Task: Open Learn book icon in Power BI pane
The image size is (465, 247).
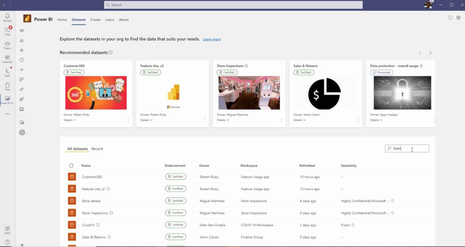Action: click(22, 109)
